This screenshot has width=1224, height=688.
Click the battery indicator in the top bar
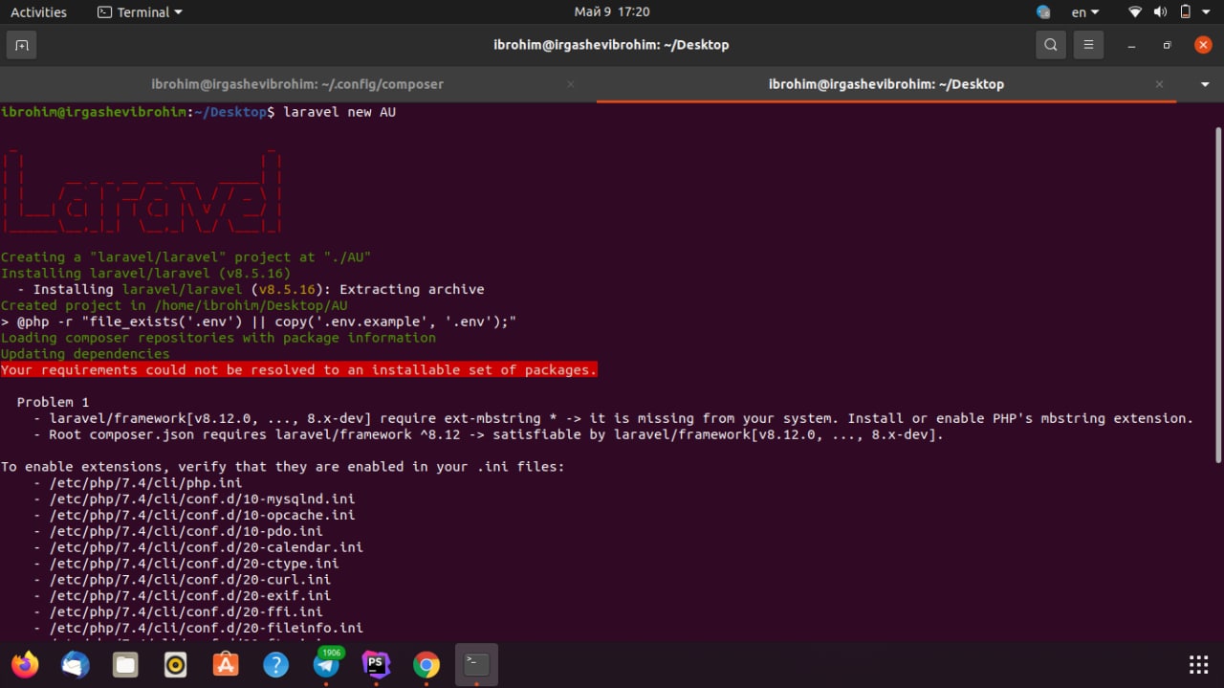1186,12
